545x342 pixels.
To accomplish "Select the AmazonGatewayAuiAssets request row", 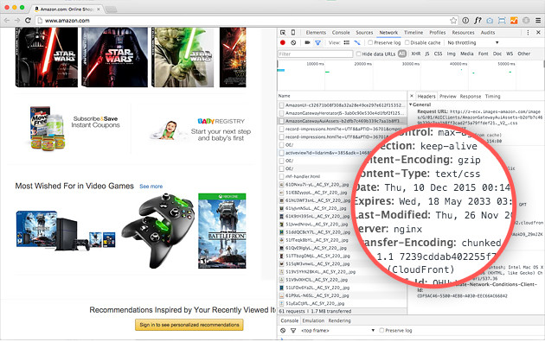I will pos(342,121).
